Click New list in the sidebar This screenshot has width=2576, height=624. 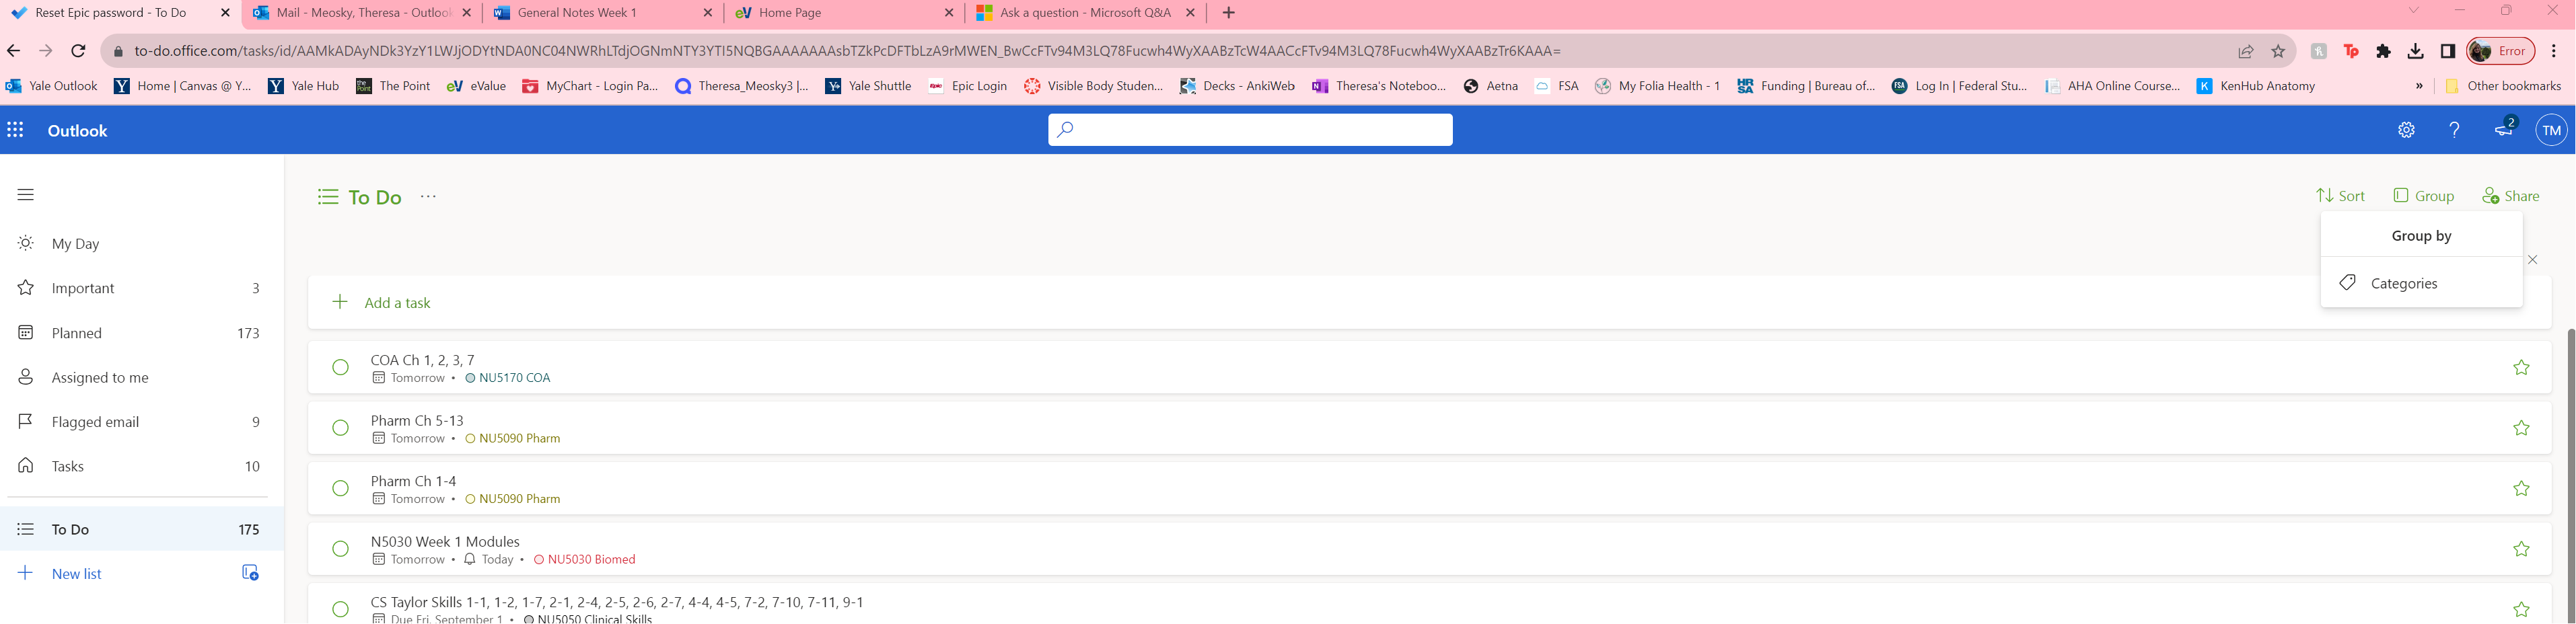pos(76,574)
